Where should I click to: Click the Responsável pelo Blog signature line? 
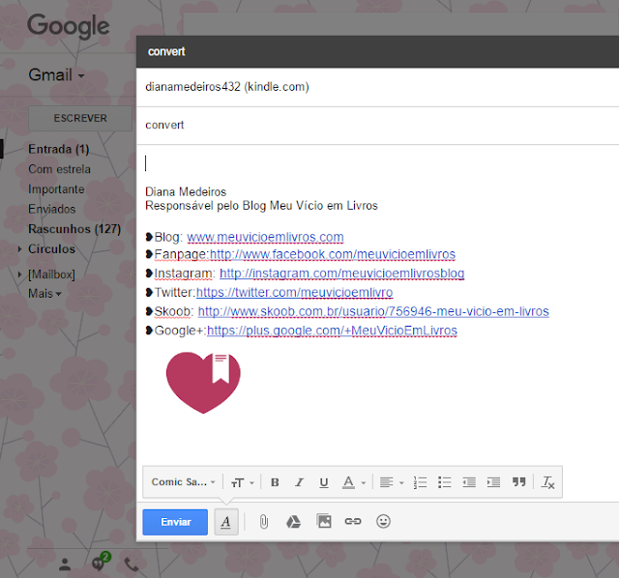(261, 206)
